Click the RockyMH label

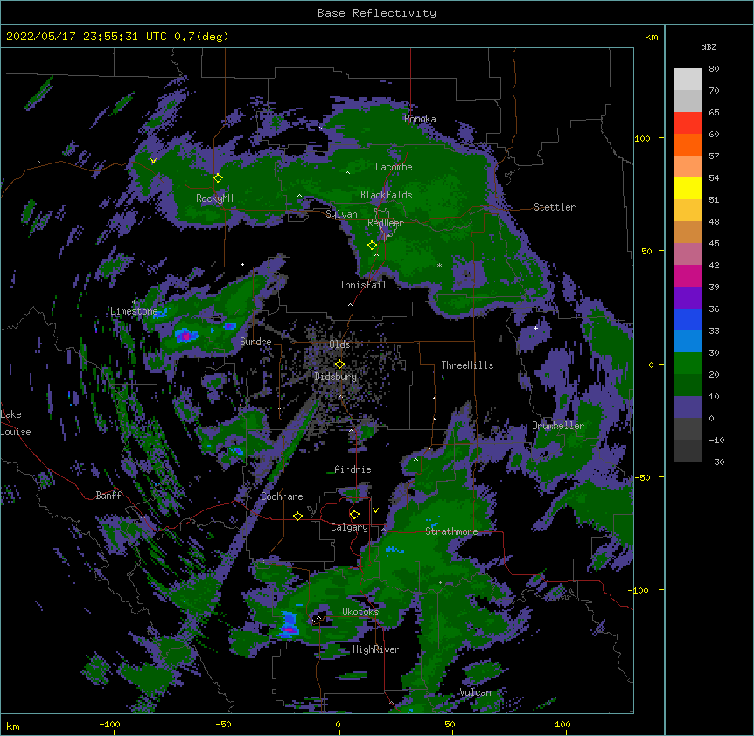(214, 198)
